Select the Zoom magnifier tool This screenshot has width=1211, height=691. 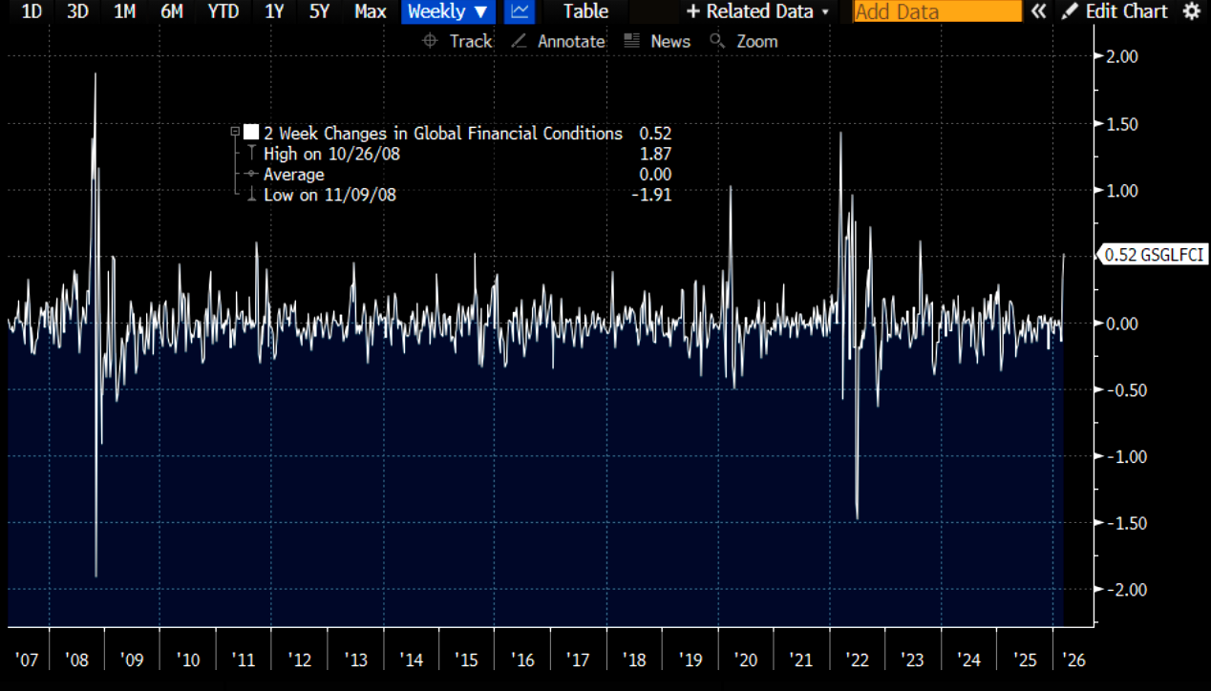pyautogui.click(x=716, y=41)
